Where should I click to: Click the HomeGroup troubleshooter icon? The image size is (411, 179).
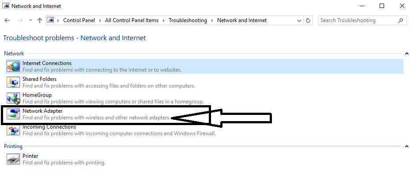[13, 98]
